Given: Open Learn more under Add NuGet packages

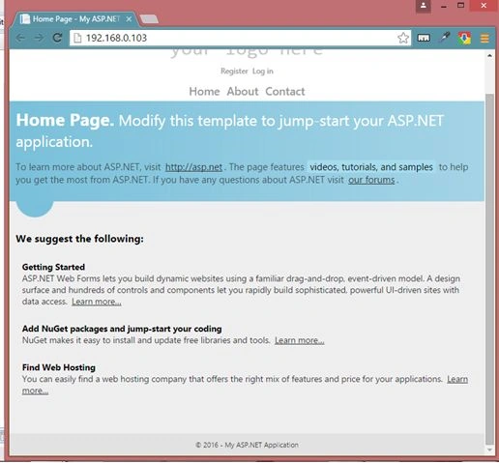Looking at the screenshot, I should [300, 340].
